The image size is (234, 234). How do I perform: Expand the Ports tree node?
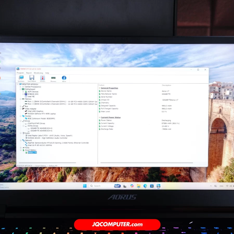click(x=20, y=148)
